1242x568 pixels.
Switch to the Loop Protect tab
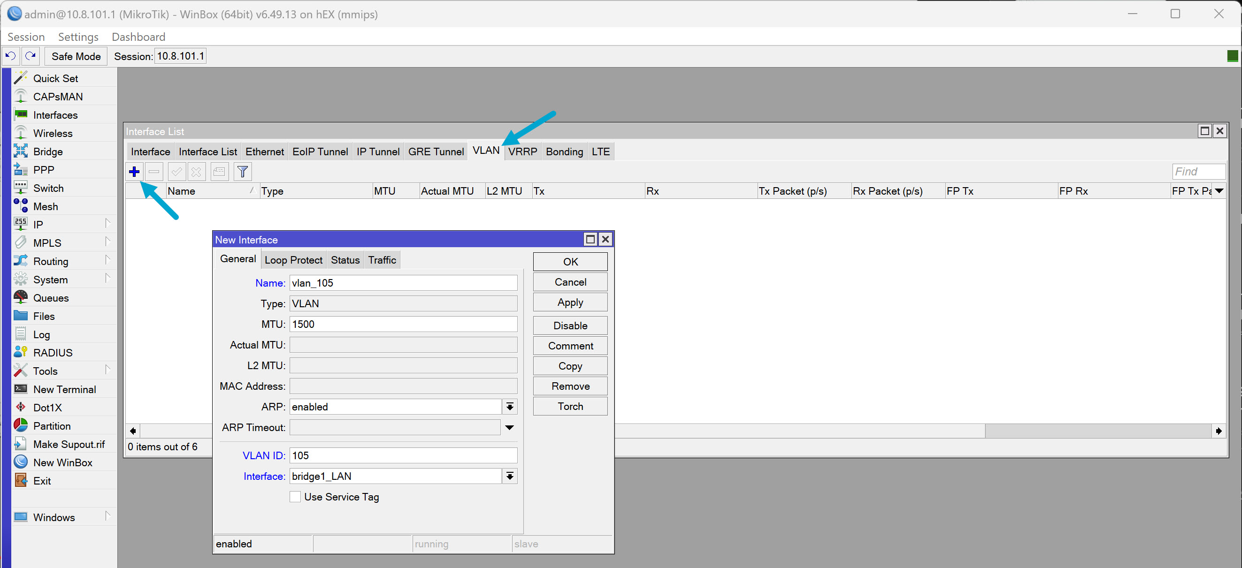(293, 260)
